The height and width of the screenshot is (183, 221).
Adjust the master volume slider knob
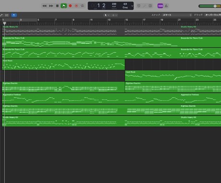(x=215, y=6)
